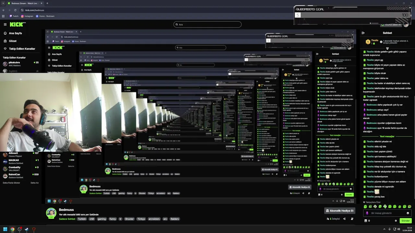Select the Turkish tag
The width and height of the screenshot is (415, 233).
(x=82, y=219)
